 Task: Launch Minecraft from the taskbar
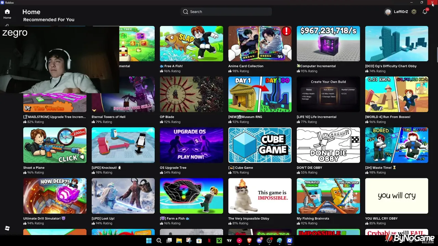pos(219,241)
